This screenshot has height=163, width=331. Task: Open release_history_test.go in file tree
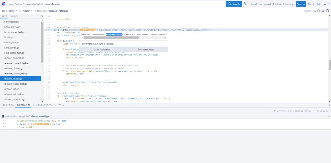(16, 73)
